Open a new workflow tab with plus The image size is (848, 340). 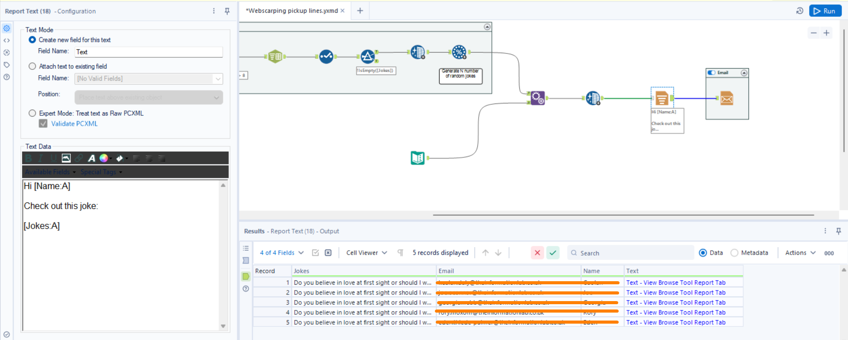(360, 11)
